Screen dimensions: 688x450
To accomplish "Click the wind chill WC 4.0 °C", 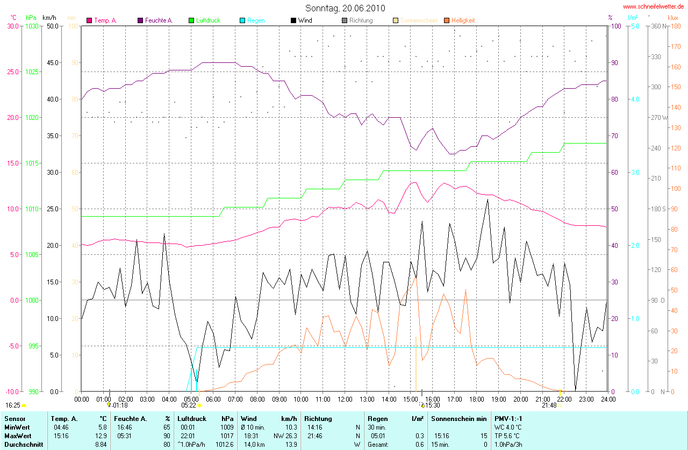I will point(508,427).
